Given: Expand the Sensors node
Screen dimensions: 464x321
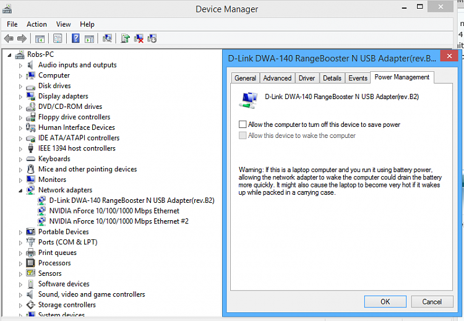Looking at the screenshot, I should tap(20, 274).
